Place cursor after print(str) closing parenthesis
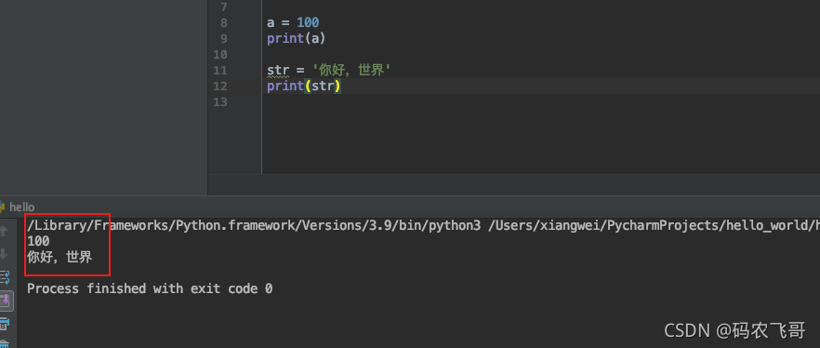This screenshot has width=820, height=348. tap(342, 87)
